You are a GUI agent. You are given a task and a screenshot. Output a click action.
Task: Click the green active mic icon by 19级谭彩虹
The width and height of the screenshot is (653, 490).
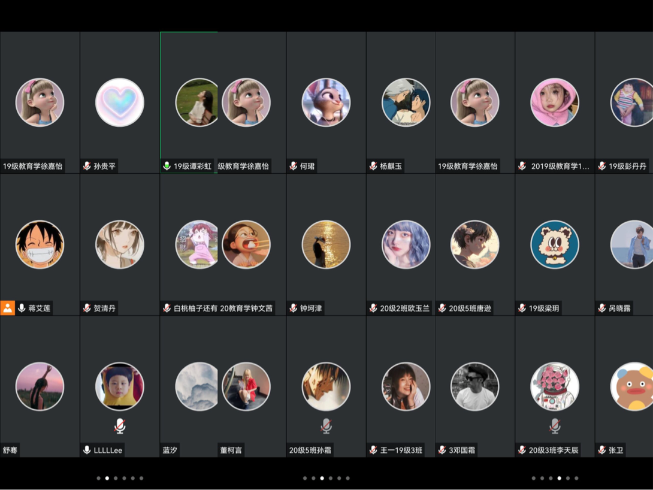[167, 166]
